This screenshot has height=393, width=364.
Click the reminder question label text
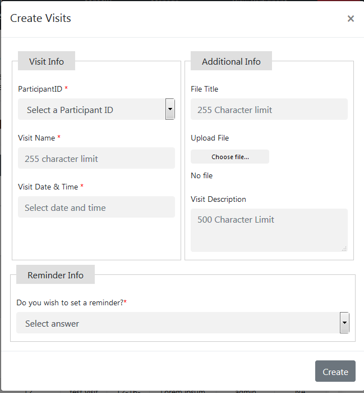(x=70, y=302)
